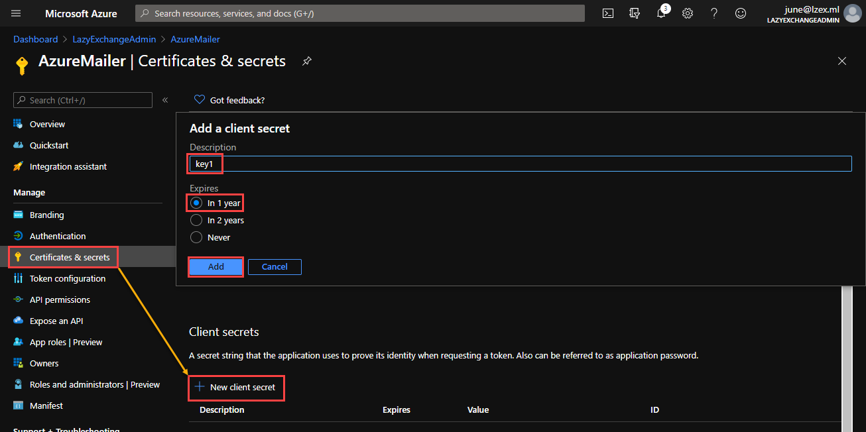The image size is (866, 432).
Task: Click the App roles icon
Action: (18, 342)
